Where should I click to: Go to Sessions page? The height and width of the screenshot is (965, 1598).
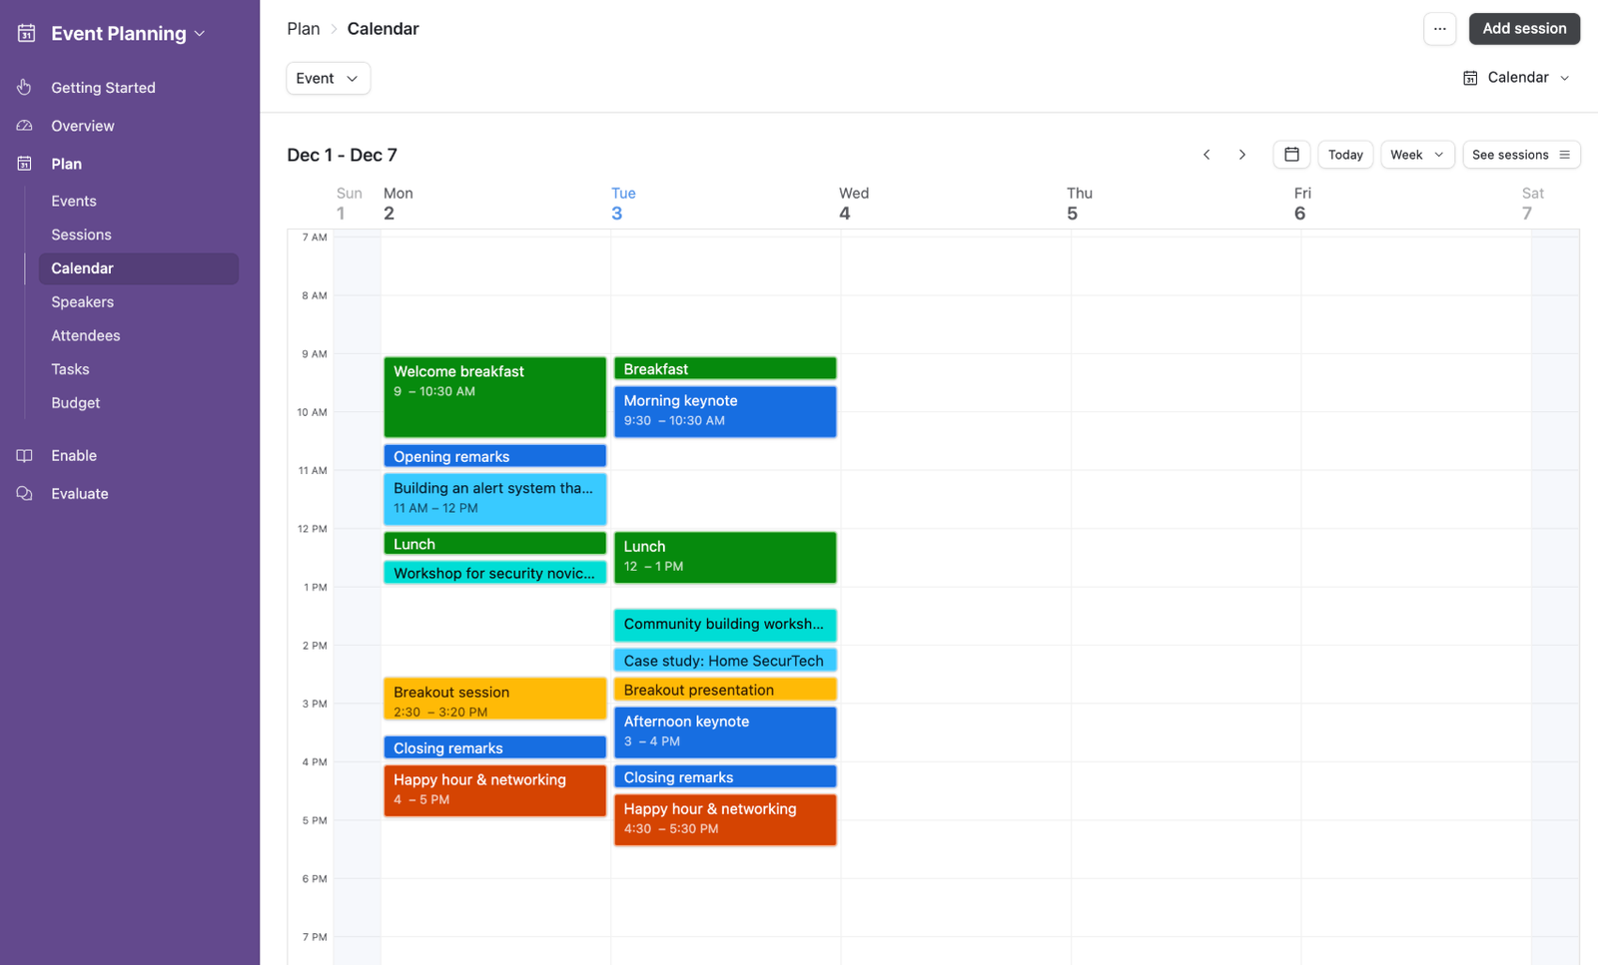point(81,235)
